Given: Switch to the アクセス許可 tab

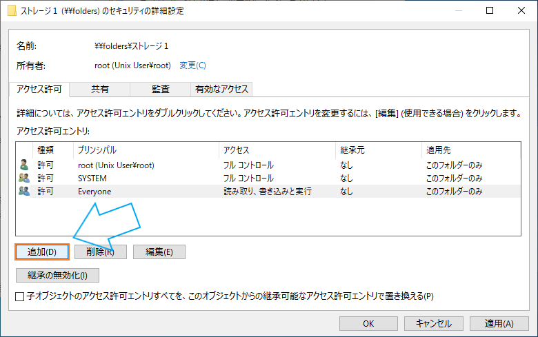Looking at the screenshot, I should click(39, 90).
